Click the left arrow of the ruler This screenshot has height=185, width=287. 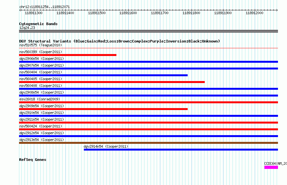[20, 10]
